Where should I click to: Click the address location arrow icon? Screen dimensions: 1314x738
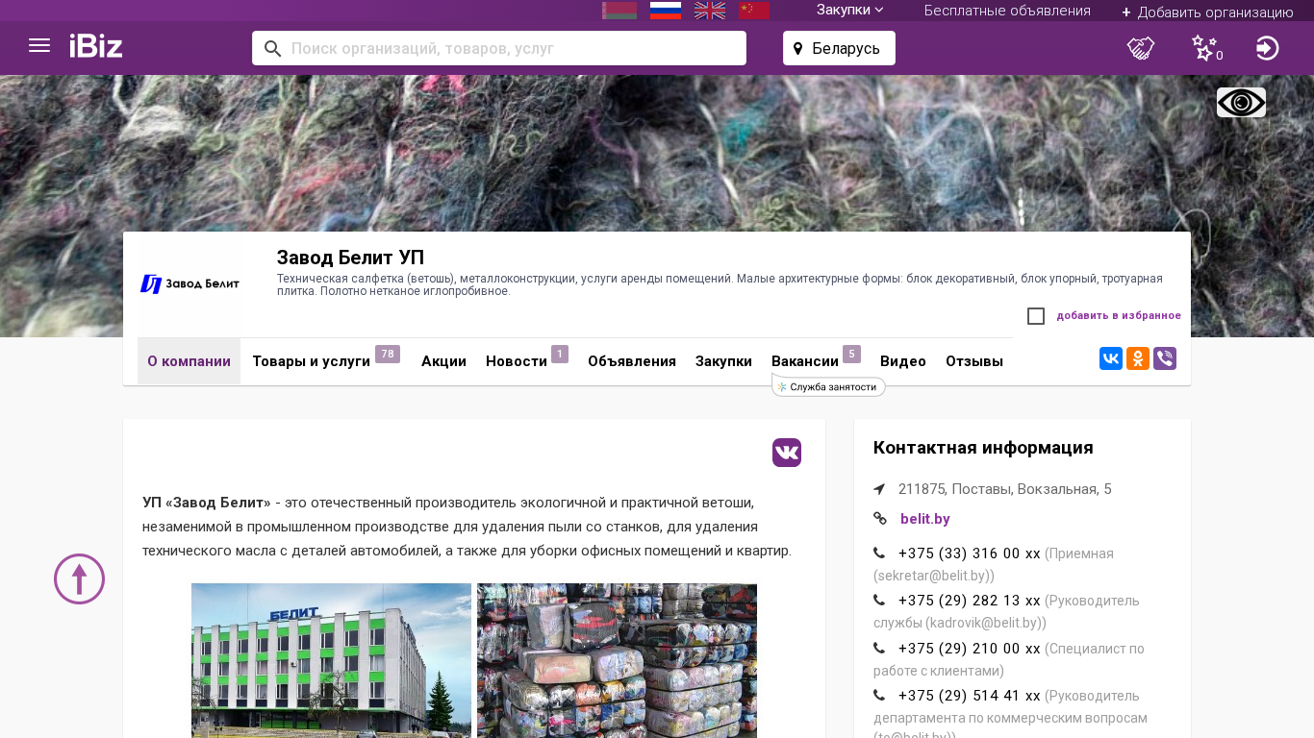point(879,489)
